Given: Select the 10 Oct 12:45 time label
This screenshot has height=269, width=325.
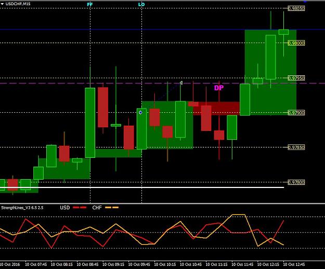Looking at the screenshot, I should pos(294,264).
